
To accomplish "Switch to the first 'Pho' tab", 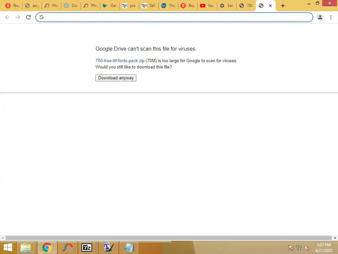I will [x=51, y=6].
